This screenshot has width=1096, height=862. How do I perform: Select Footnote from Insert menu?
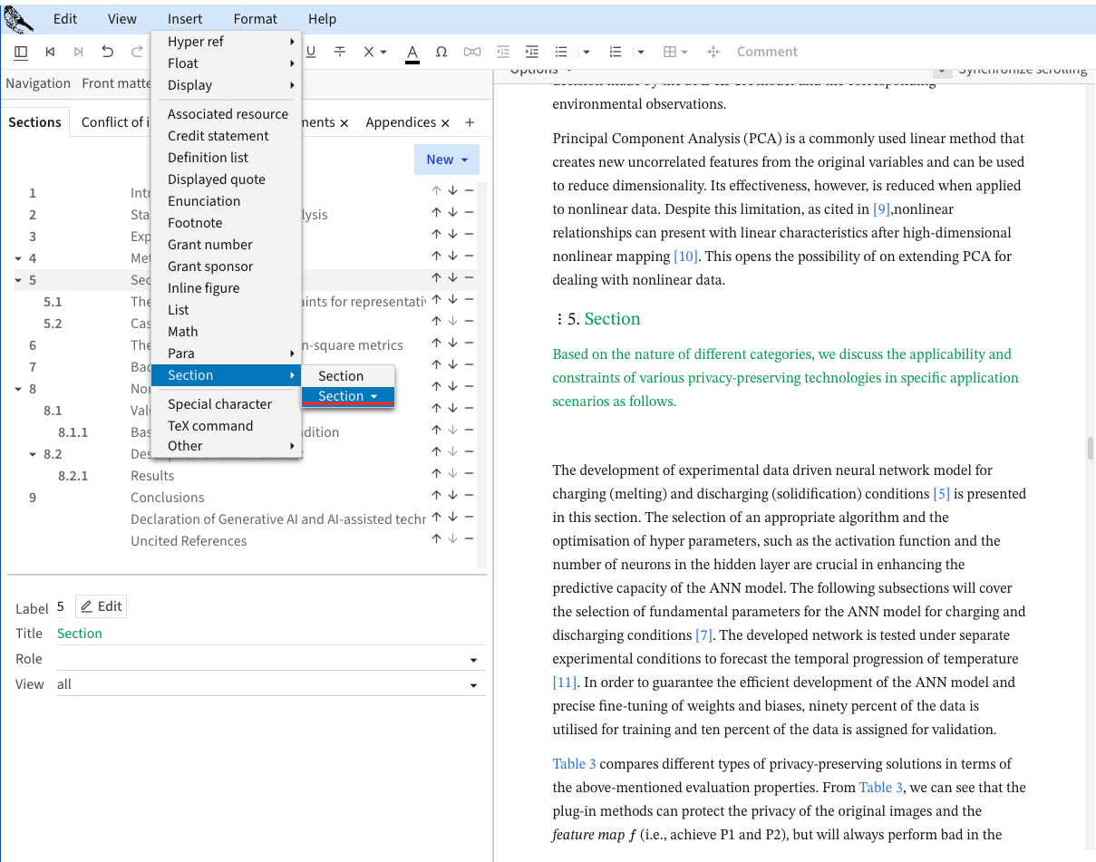coord(195,222)
